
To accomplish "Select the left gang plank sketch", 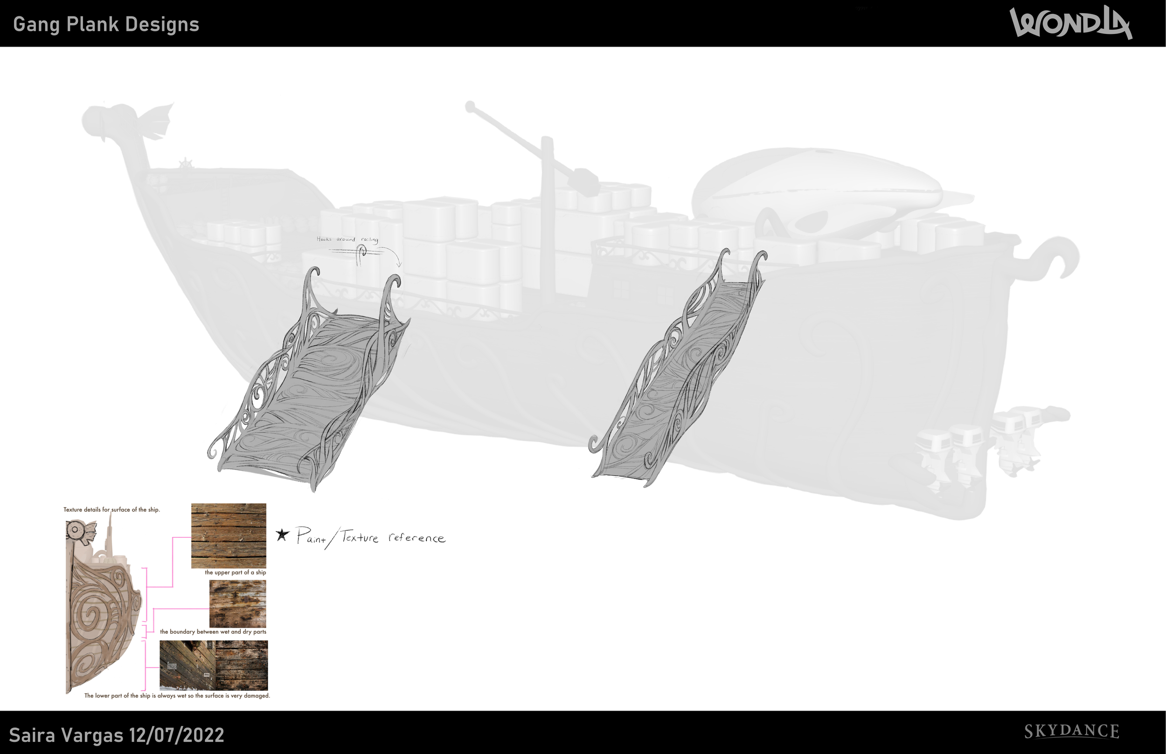I will pyautogui.click(x=309, y=379).
